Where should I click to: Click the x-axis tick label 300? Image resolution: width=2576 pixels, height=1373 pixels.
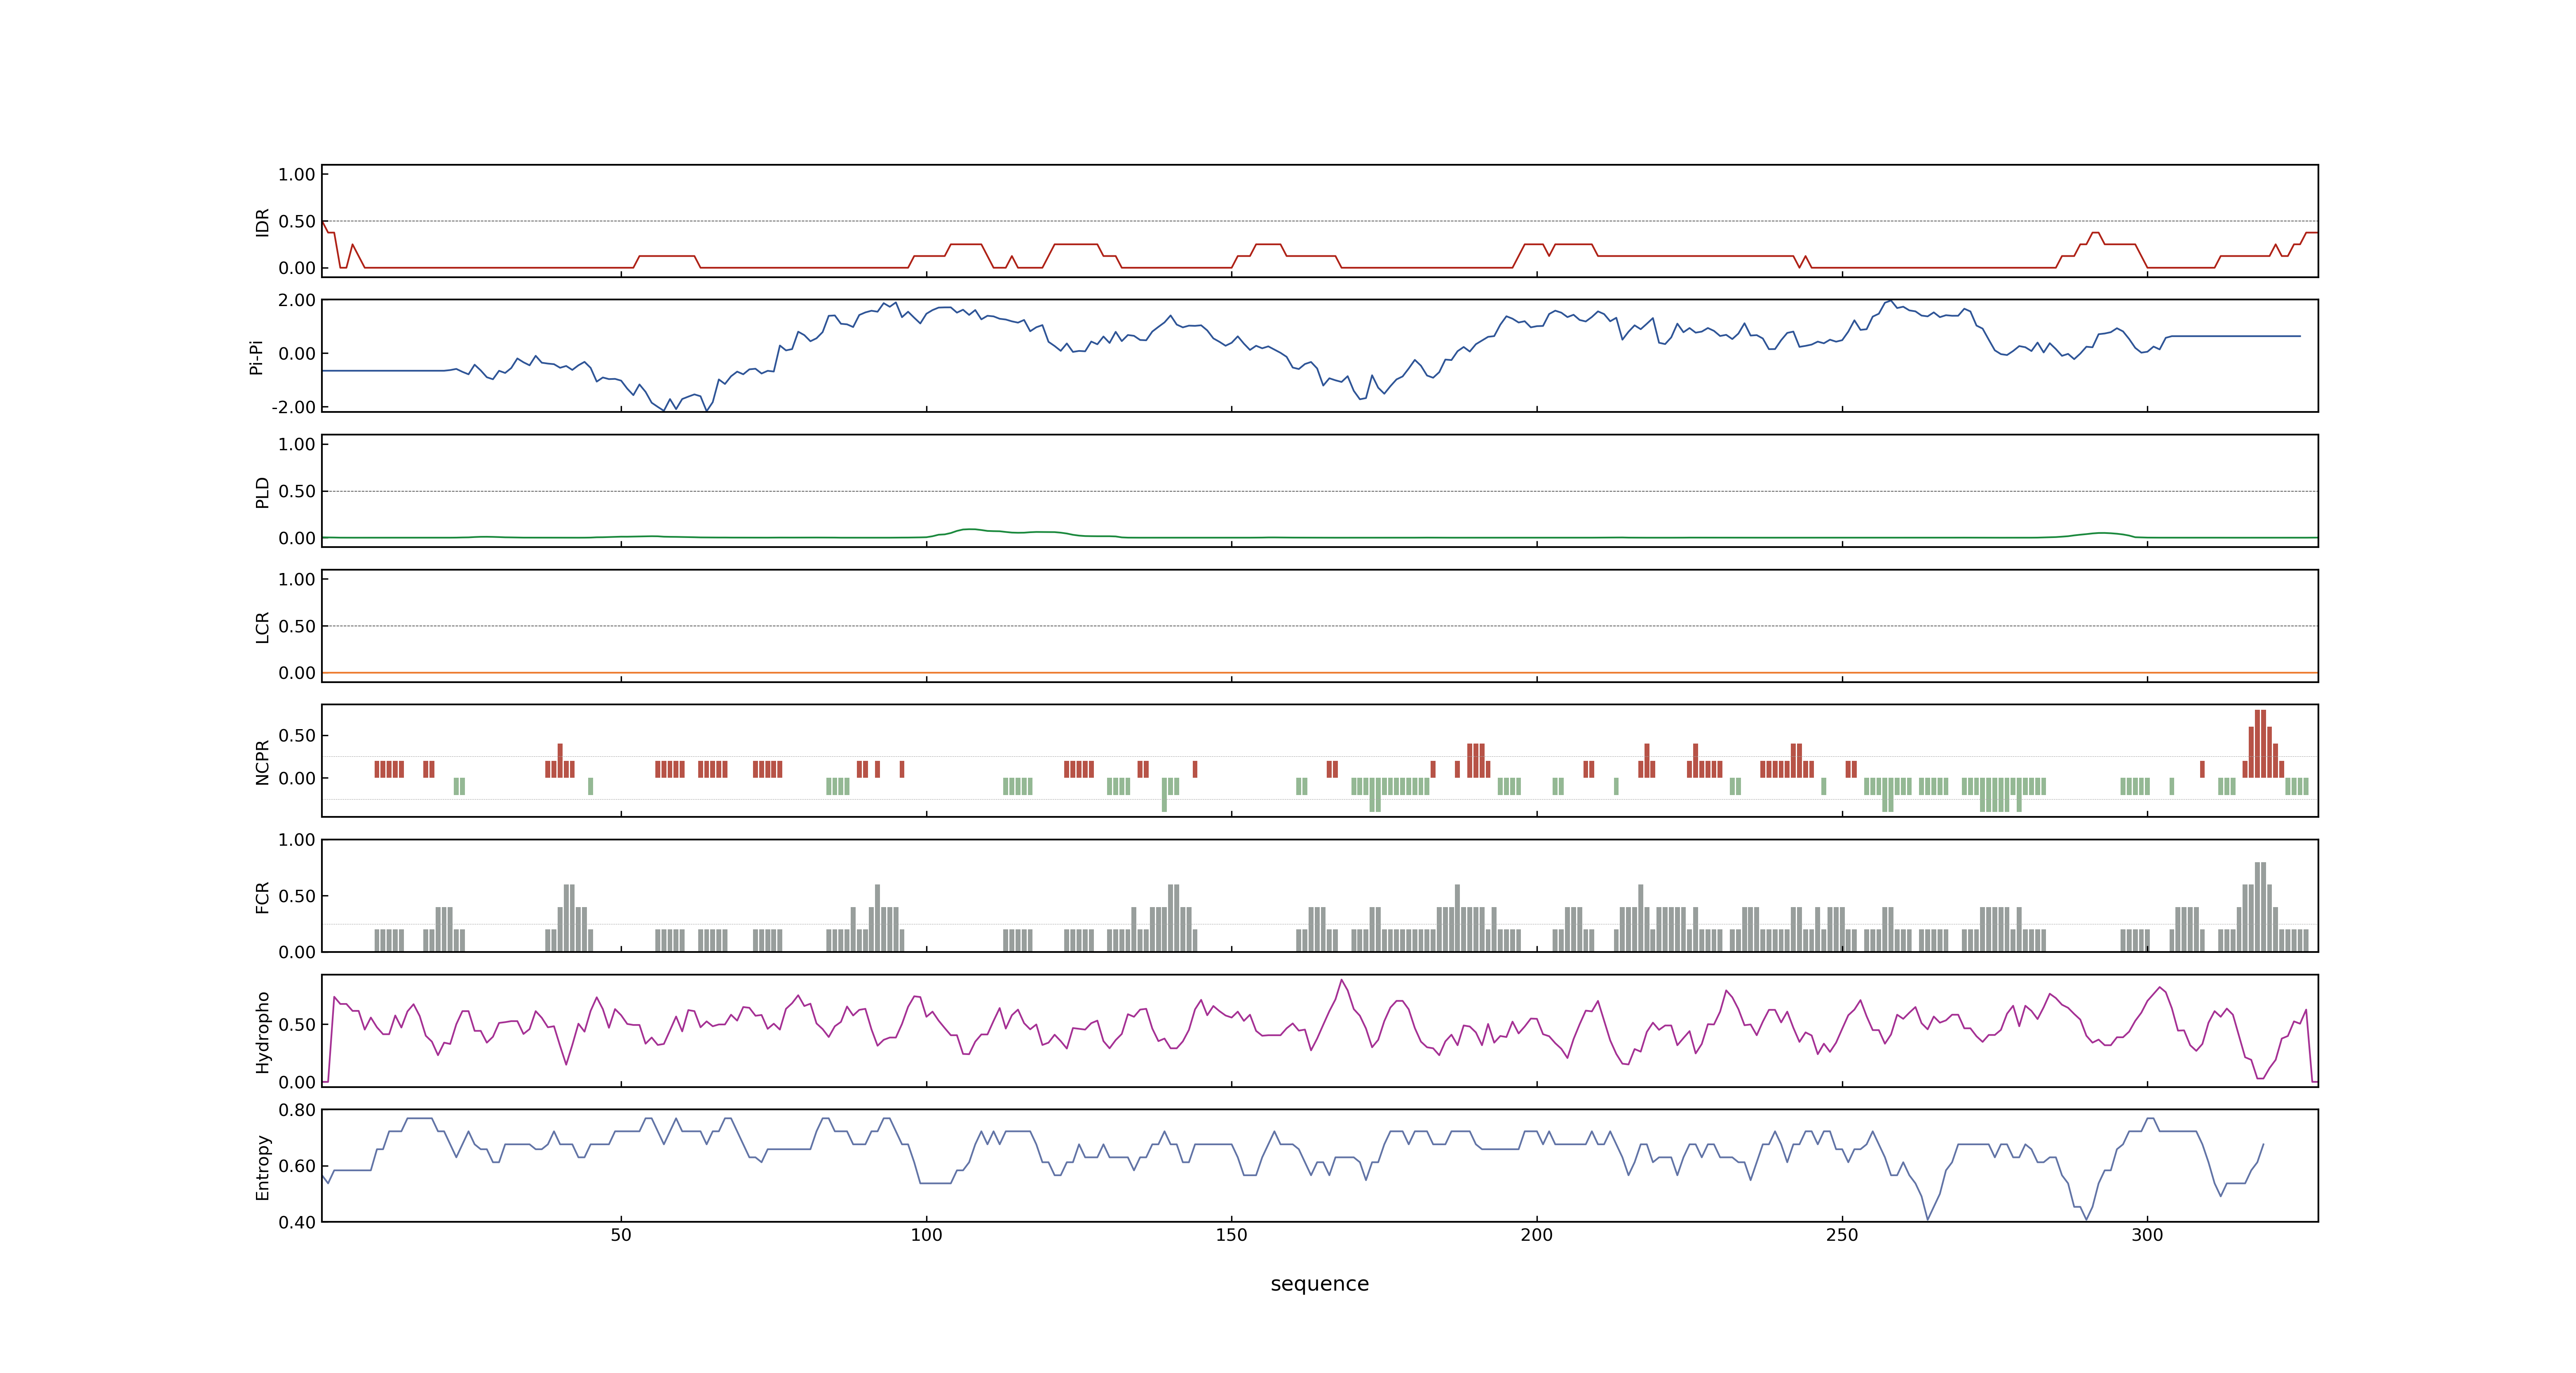coord(2147,1235)
